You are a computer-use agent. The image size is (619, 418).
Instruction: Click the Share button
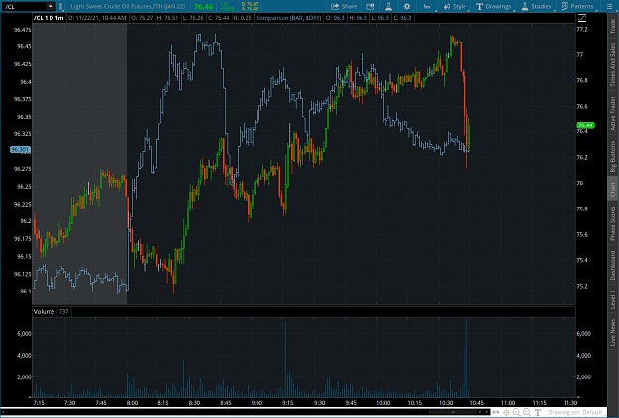click(x=344, y=6)
